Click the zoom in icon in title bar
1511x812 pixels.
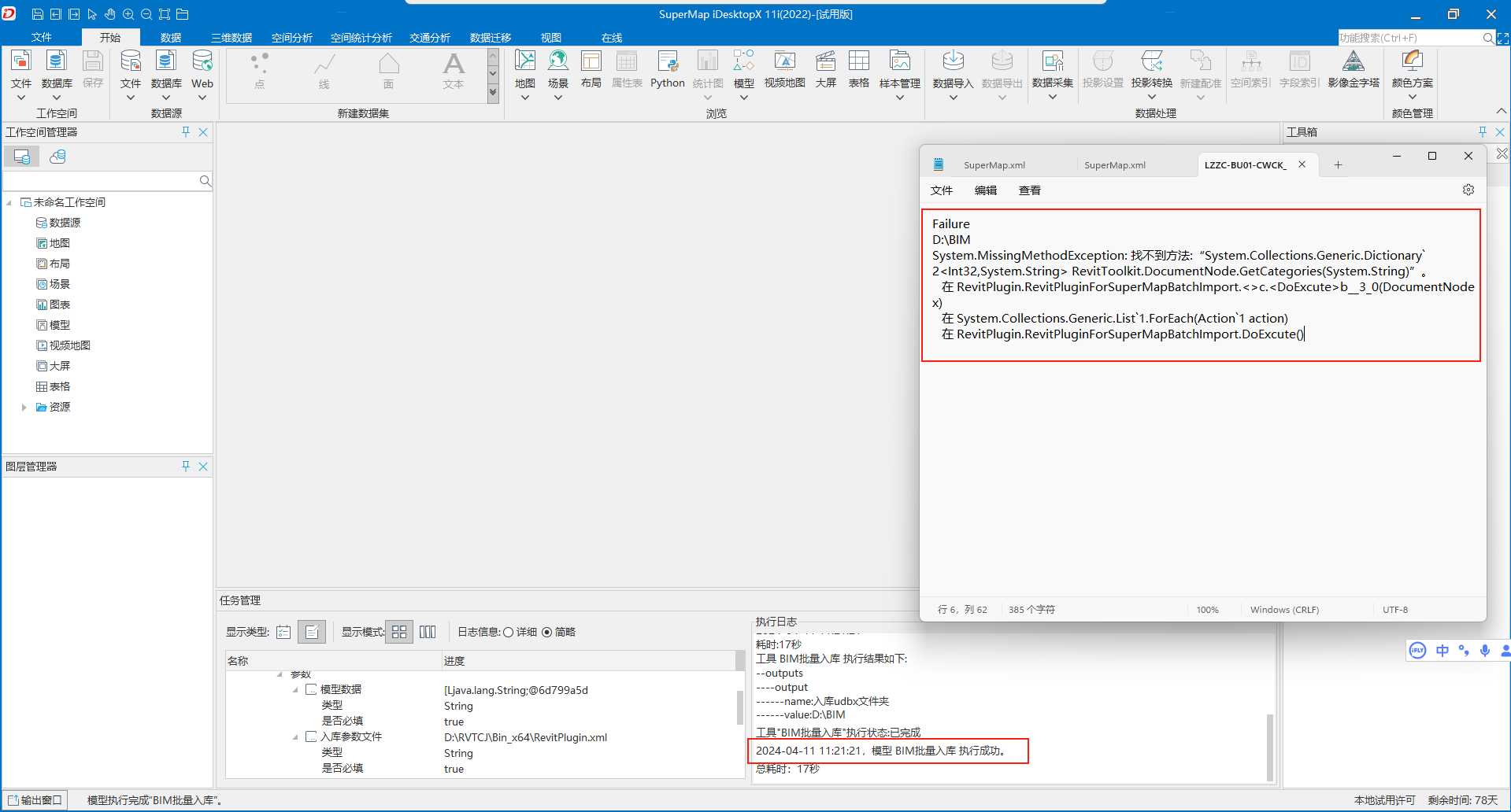[128, 14]
